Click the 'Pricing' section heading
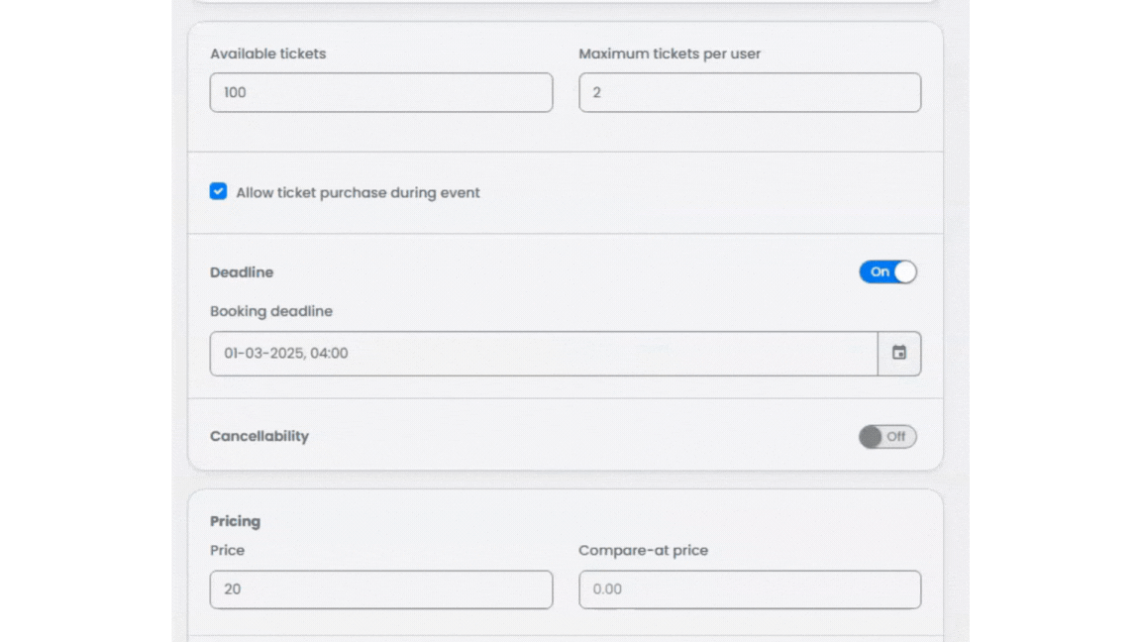 (x=235, y=521)
